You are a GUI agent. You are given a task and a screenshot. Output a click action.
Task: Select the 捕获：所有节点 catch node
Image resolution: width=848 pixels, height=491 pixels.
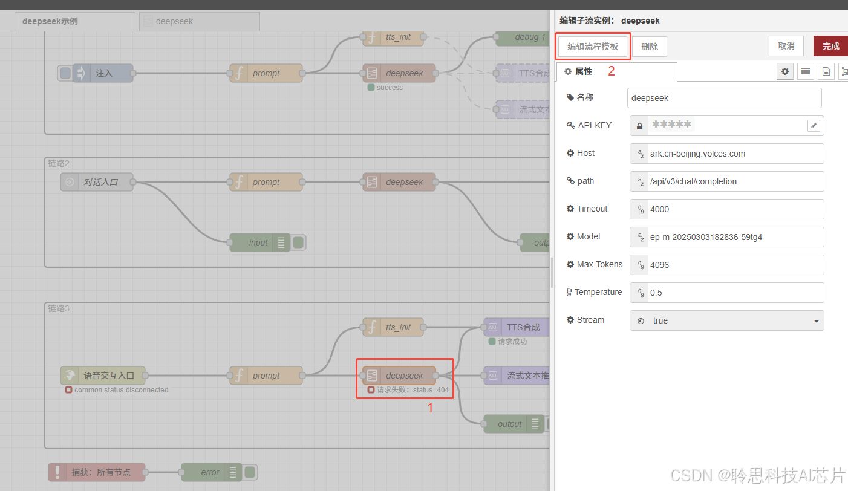click(x=97, y=472)
